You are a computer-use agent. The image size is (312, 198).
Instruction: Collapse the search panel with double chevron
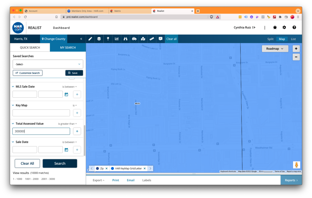pyautogui.click(x=81, y=39)
